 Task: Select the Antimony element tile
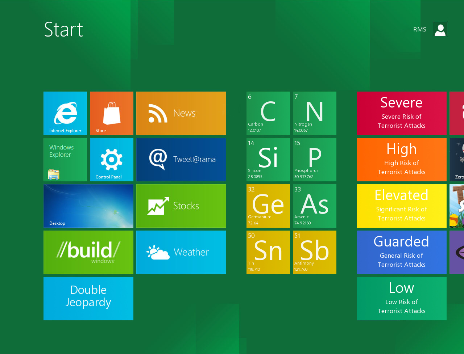(x=315, y=252)
